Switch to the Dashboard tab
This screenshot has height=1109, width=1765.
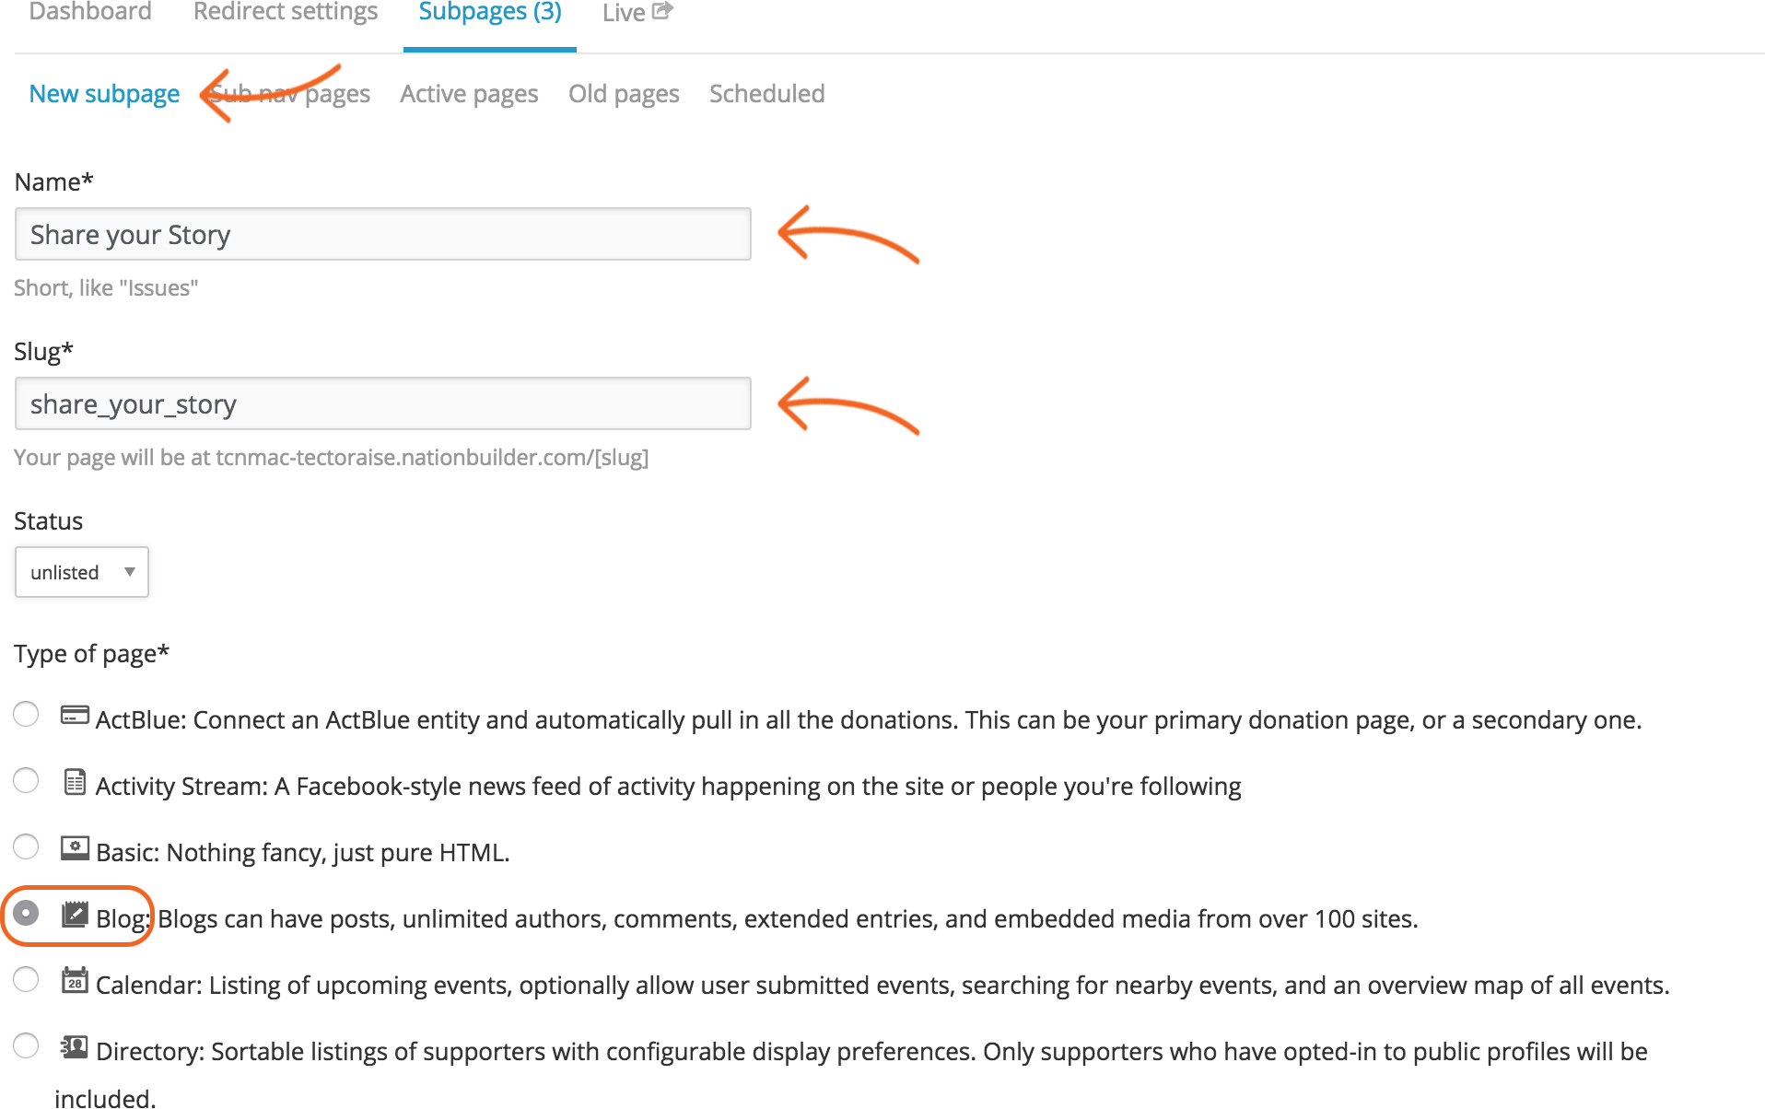pyautogui.click(x=90, y=12)
